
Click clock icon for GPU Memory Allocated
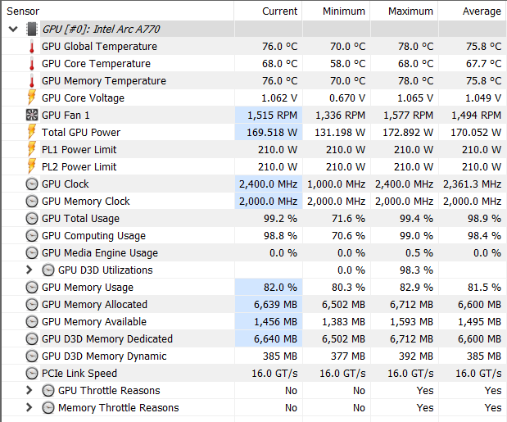click(32, 304)
